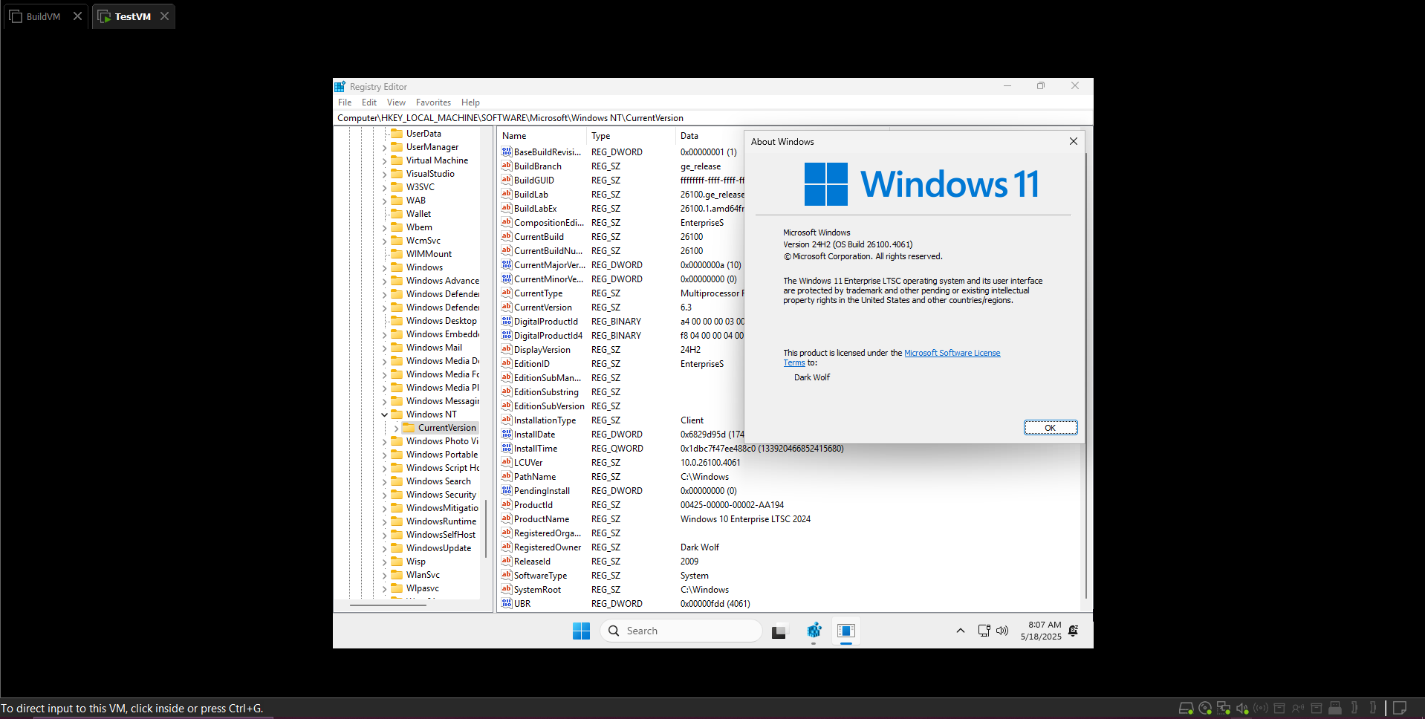Show hidden tray icons chevron
1425x719 pixels.
pos(960,631)
